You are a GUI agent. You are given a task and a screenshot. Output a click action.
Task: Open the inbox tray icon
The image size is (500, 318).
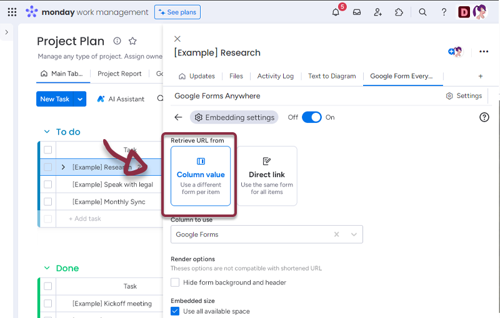click(x=357, y=12)
